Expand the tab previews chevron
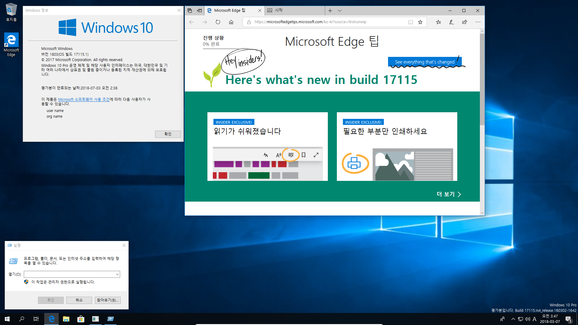Image resolution: width=578 pixels, height=325 pixels. tap(340, 11)
